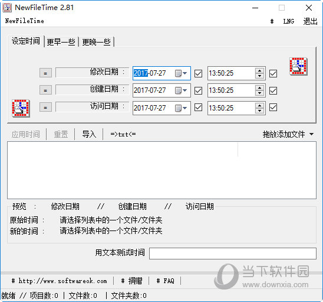Open calendar picker icon for 访问日期
The image size is (323, 302).
pos(181,108)
